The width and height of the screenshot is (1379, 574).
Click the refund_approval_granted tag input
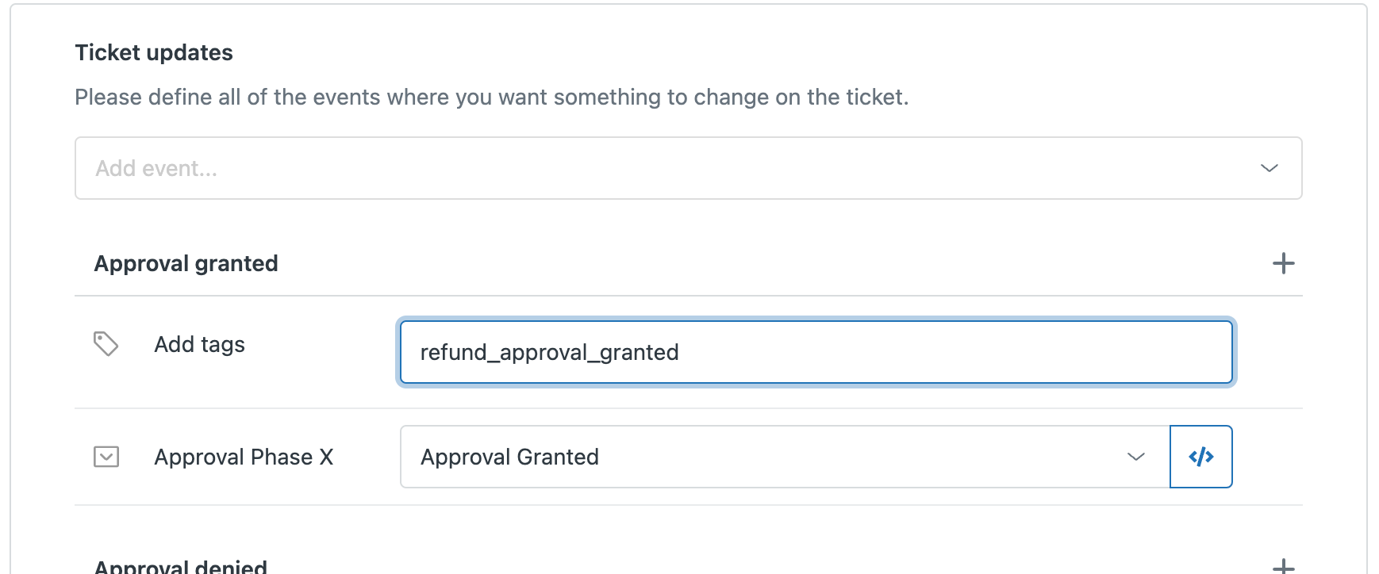pos(815,352)
